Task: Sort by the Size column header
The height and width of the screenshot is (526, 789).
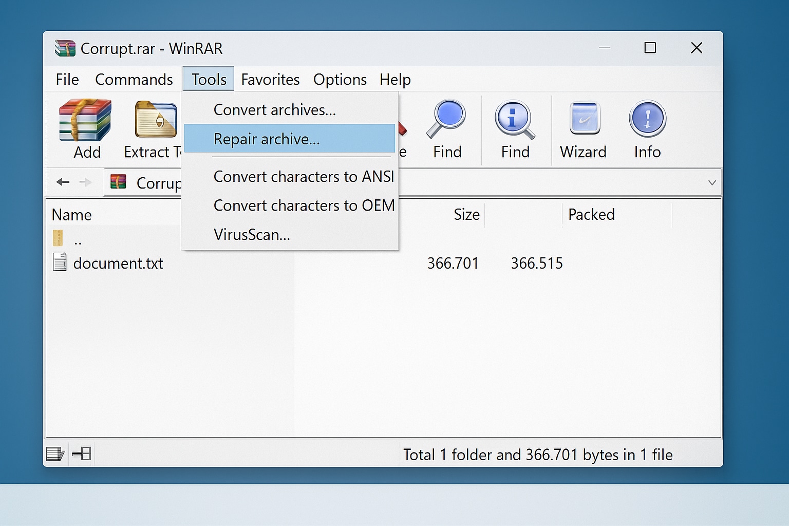Action: pos(466,214)
